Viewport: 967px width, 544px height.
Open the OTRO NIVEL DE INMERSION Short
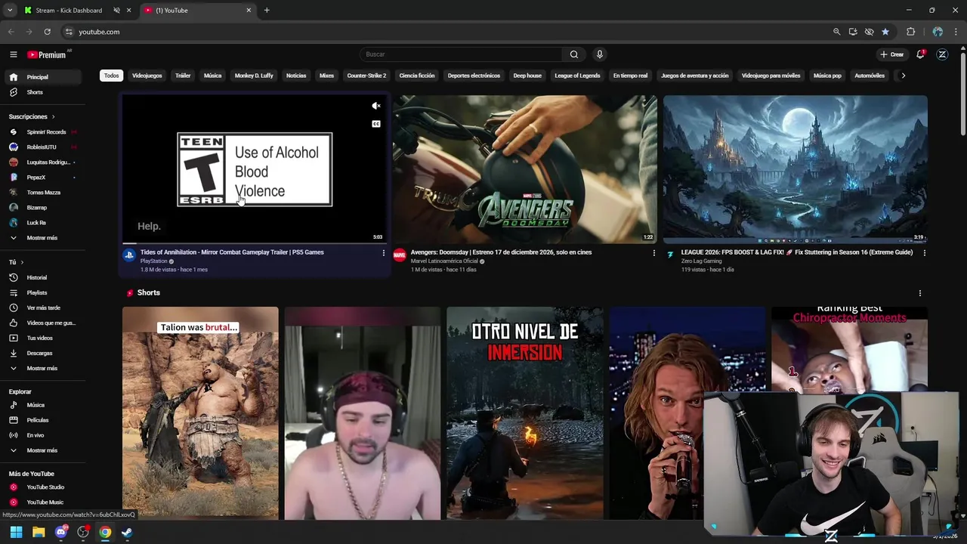[x=525, y=413]
